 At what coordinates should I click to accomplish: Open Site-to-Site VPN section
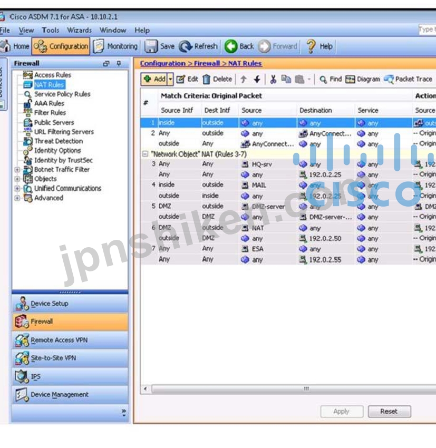[x=70, y=358]
